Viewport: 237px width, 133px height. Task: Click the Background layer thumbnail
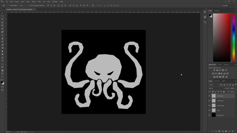pyautogui.click(x=214, y=115)
